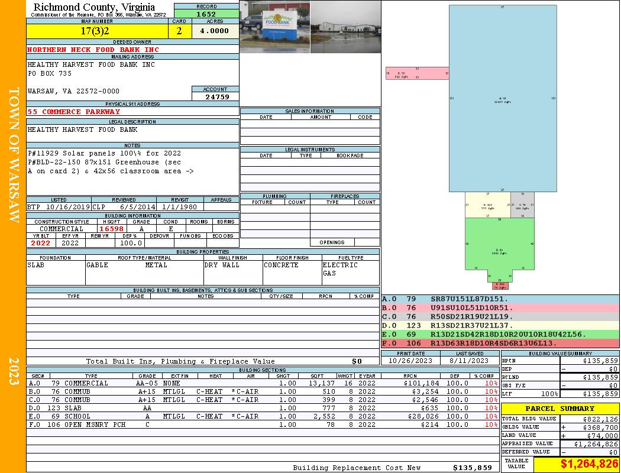Select RPCN amount $101,184

click(x=421, y=383)
